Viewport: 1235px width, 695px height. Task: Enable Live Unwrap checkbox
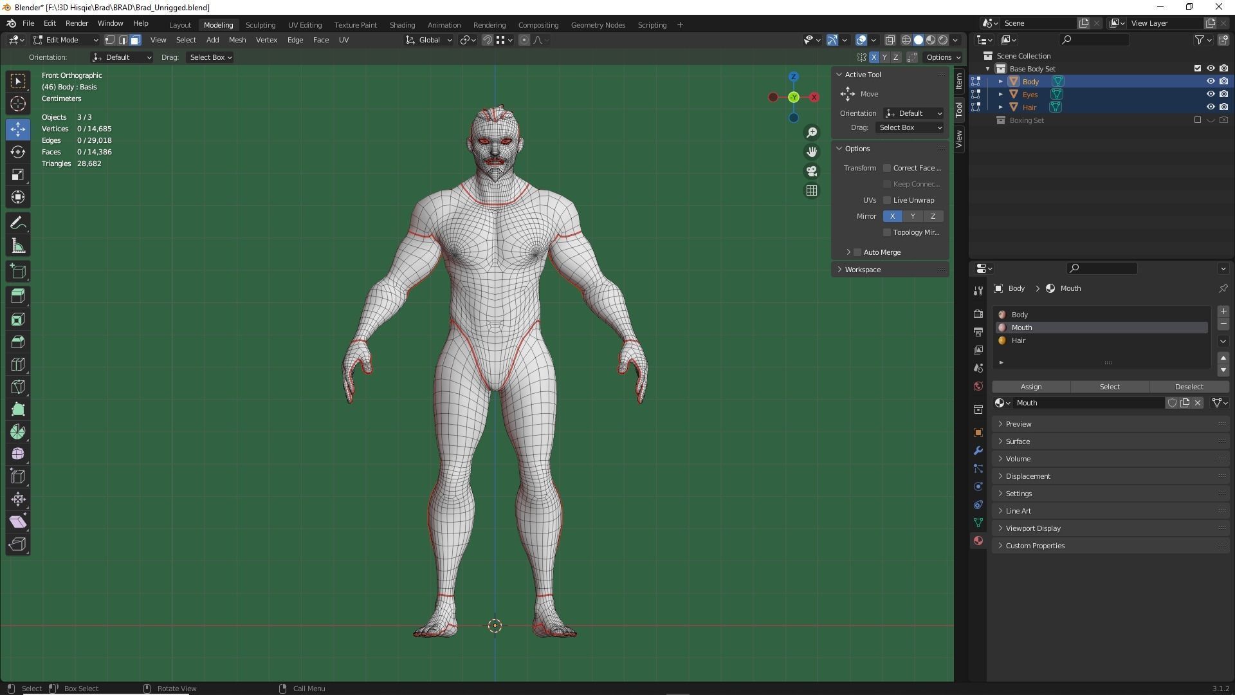(x=887, y=200)
